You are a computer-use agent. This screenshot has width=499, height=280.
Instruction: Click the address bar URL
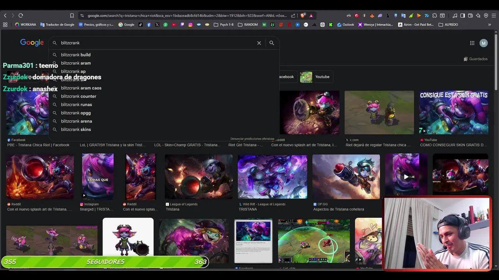tap(187, 16)
